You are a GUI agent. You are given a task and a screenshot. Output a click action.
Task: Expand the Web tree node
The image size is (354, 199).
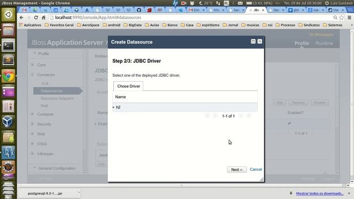(32, 134)
